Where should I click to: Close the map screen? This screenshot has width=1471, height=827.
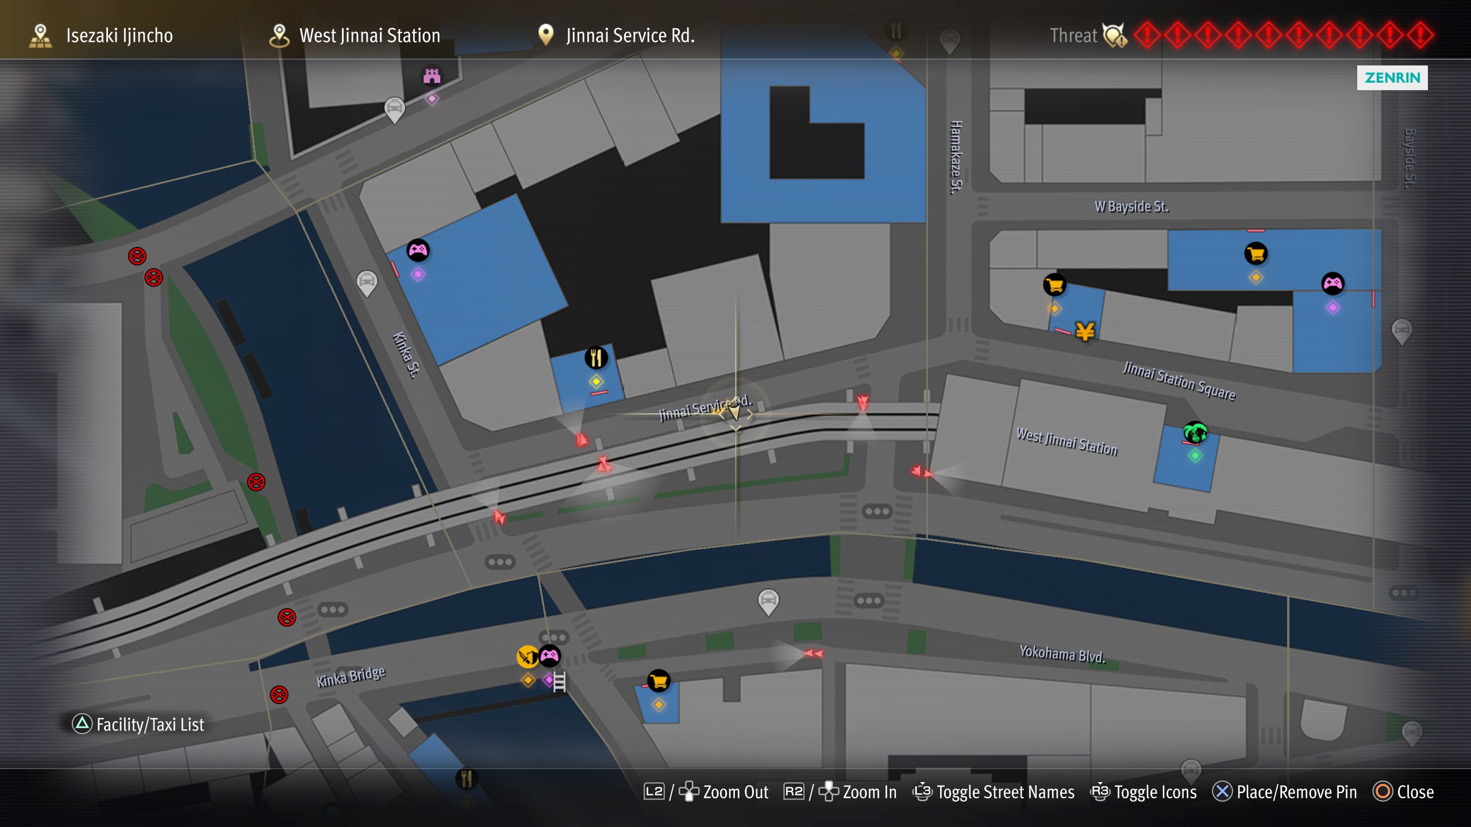[x=1403, y=792]
